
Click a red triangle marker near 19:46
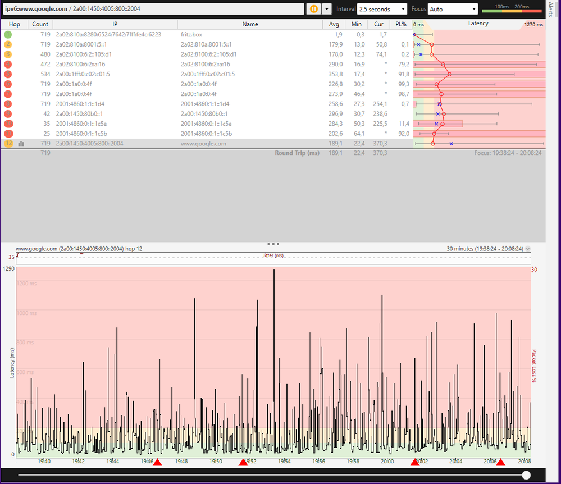click(158, 463)
